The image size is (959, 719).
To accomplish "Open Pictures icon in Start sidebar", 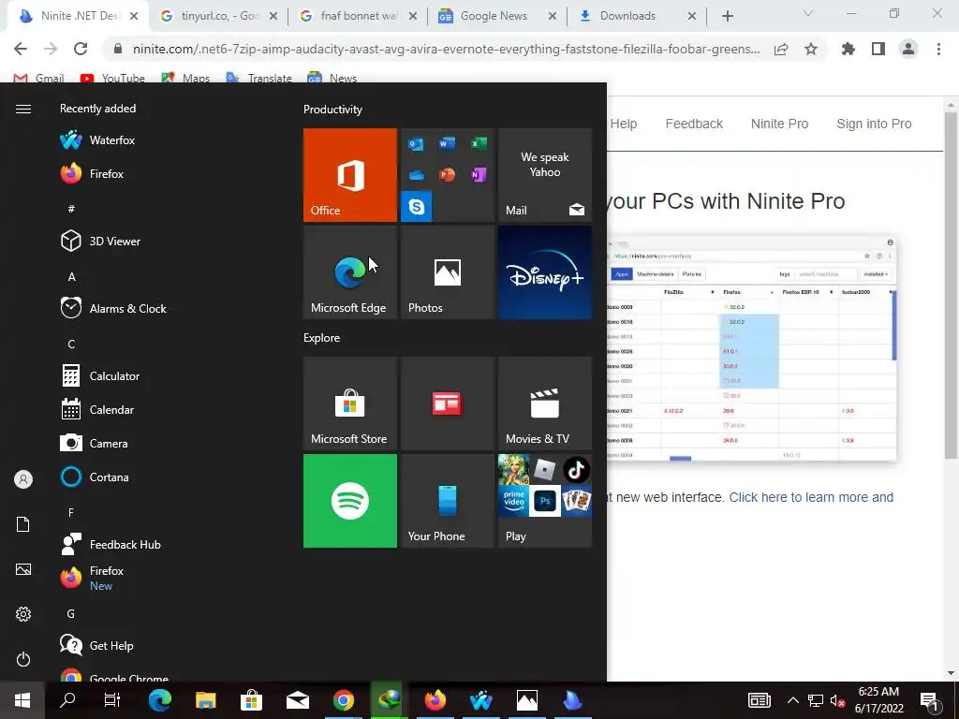I will (23, 569).
